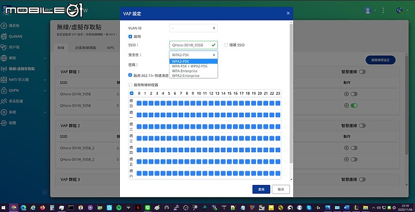Enable the switch on first QHora-301W_935B_2 row
Viewport: 415px width, 212px height.
[354, 148]
